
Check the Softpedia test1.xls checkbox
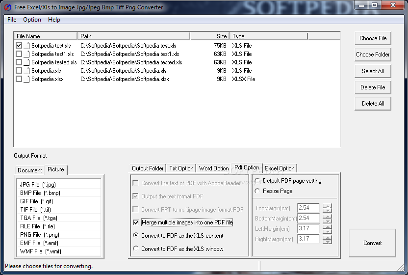pyautogui.click(x=19, y=54)
